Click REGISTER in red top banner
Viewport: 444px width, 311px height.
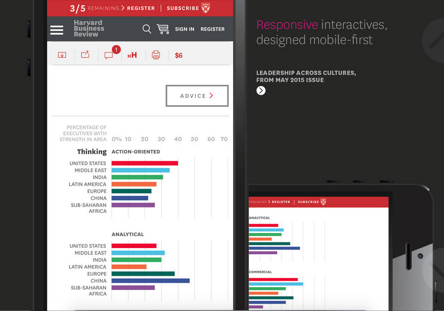click(x=141, y=8)
